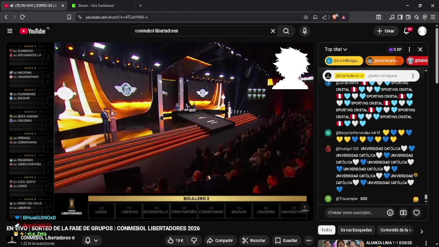
Task: Open the Brave Wallet icon
Action: (x=408, y=17)
